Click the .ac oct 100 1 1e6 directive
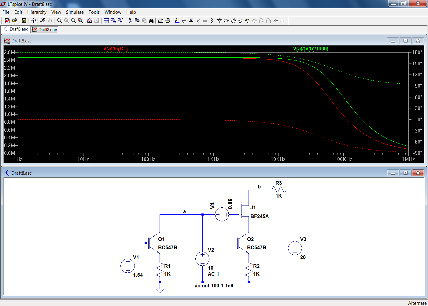This screenshot has height=306, width=428. (213, 286)
